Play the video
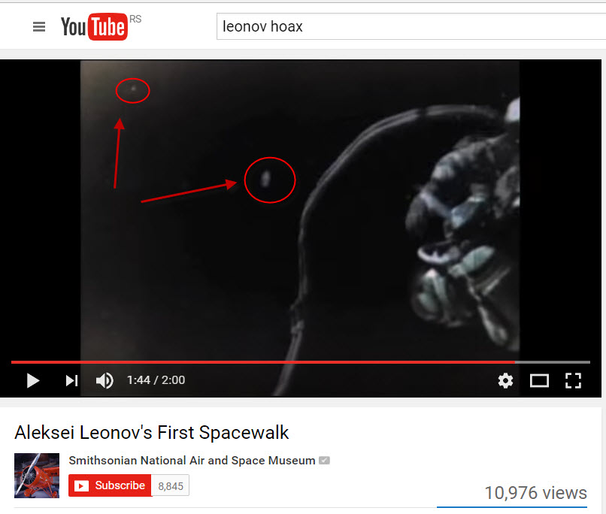The width and height of the screenshot is (606, 514). pos(33,380)
